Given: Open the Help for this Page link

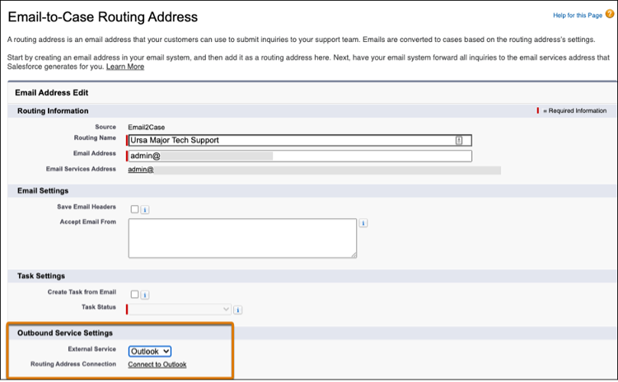Looking at the screenshot, I should click(x=578, y=16).
